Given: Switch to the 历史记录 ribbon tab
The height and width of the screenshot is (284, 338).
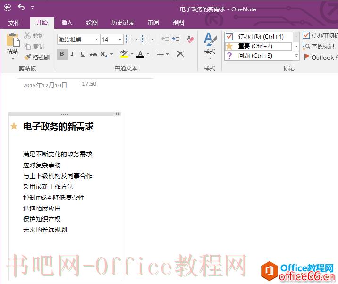Looking at the screenshot, I should point(123,22).
